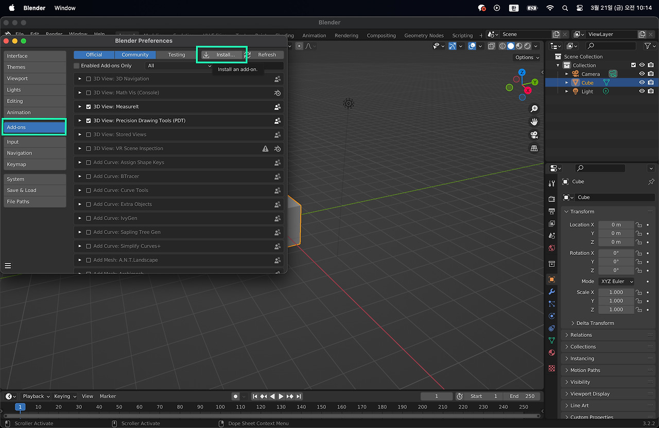
Task: Select material preview viewport shading icon
Action: 519,46
